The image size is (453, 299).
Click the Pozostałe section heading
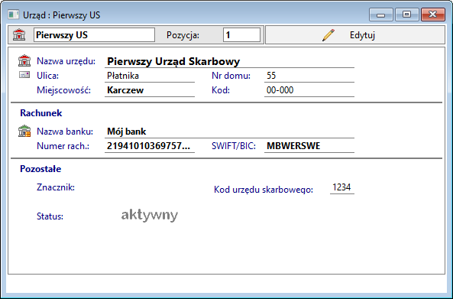click(x=40, y=169)
